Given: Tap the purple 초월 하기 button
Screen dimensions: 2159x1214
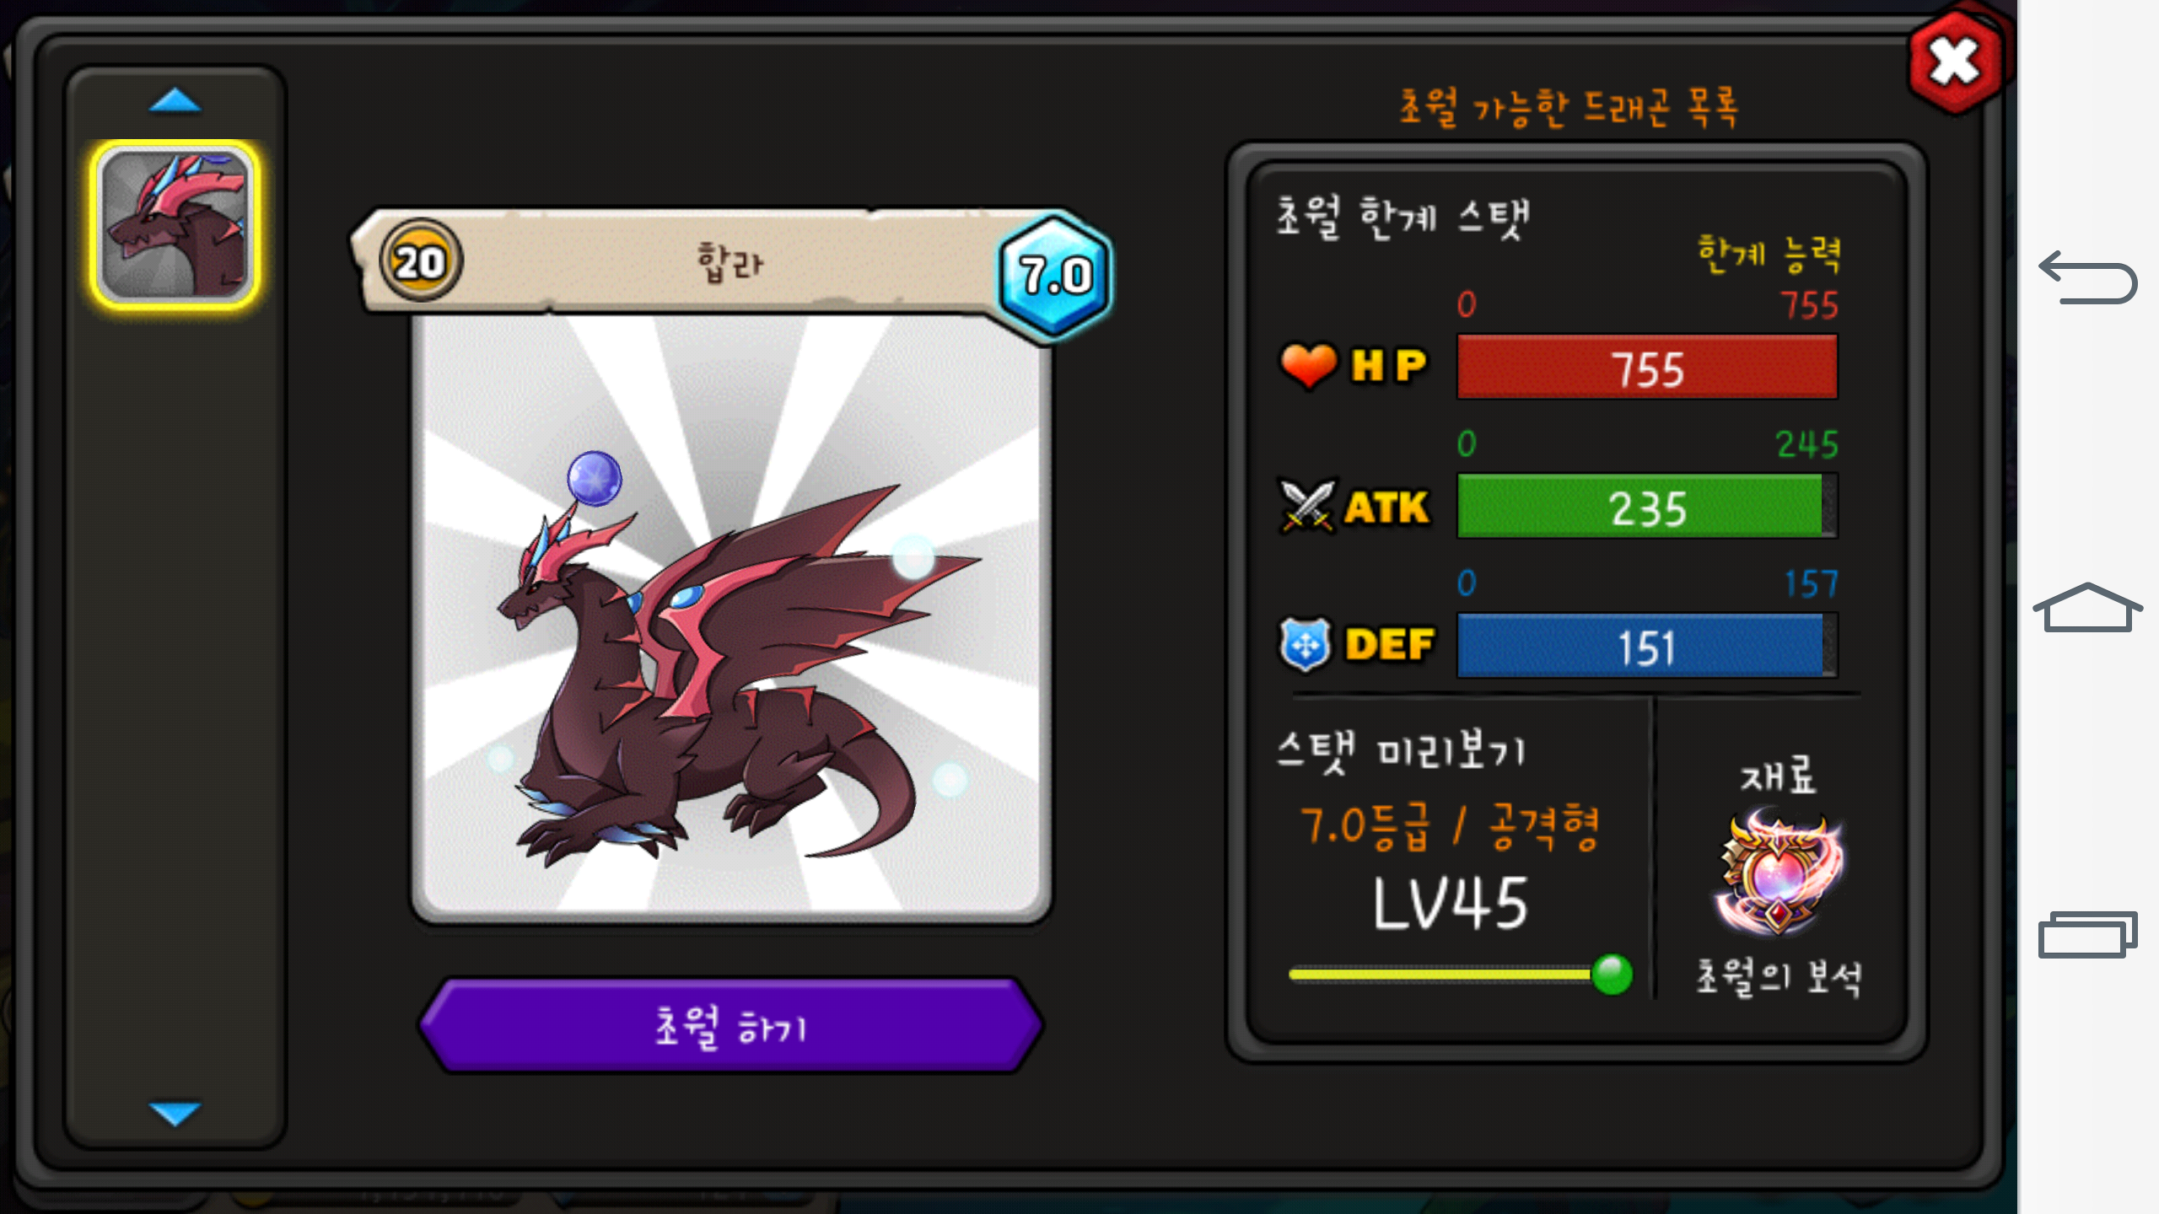Looking at the screenshot, I should coord(731,1025).
